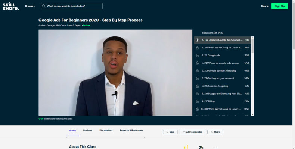Click the video player to play
This screenshot has width=295, height=149.
click(x=115, y=73)
